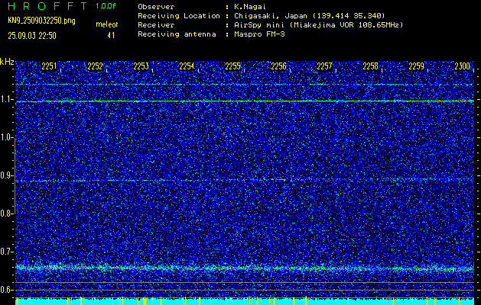Click the 2257 time marker

pos(324,66)
